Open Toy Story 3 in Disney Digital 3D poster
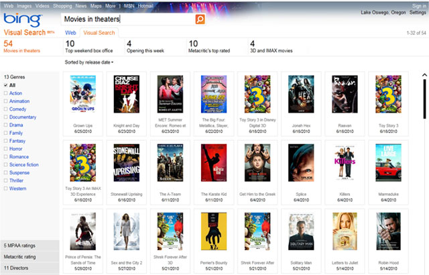The image size is (429, 275). pyautogui.click(x=257, y=94)
